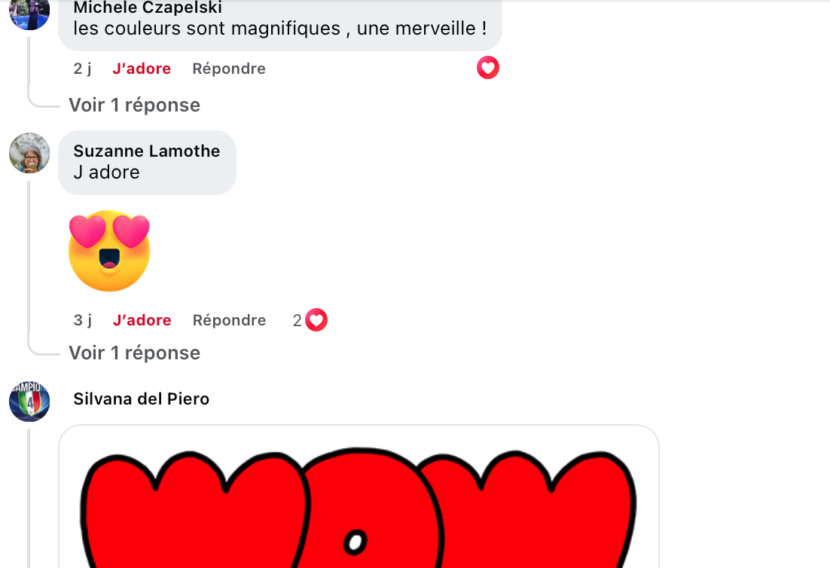Open Michele Czapelski's name link
This screenshot has width=830, height=568.
[x=148, y=8]
